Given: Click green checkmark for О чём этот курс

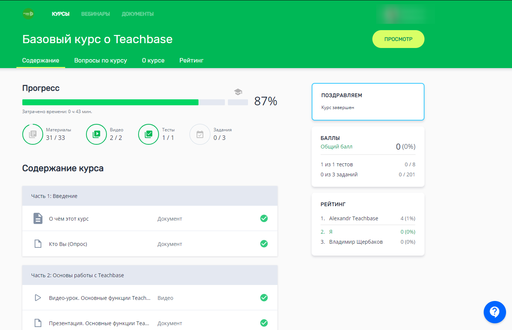Looking at the screenshot, I should (x=264, y=218).
